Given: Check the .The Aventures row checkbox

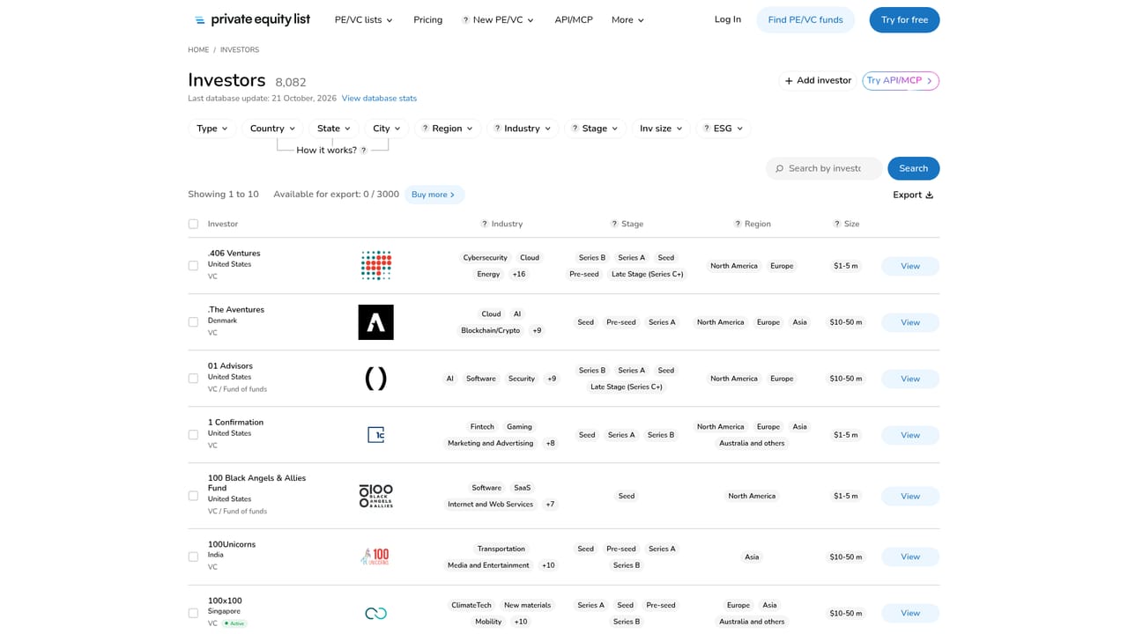Looking at the screenshot, I should pos(193,322).
